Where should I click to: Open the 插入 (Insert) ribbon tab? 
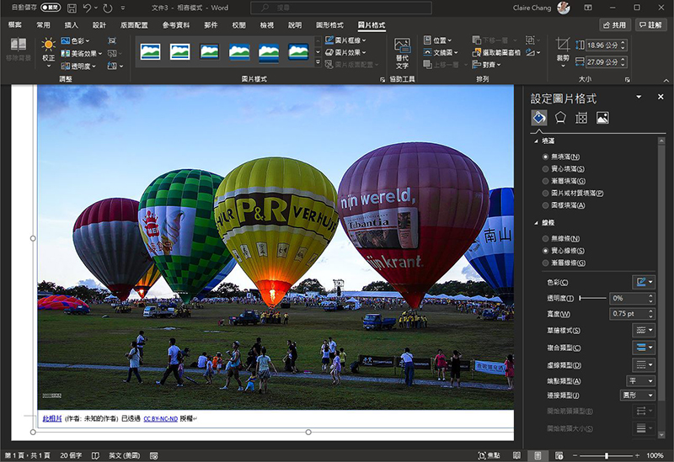tap(72, 25)
